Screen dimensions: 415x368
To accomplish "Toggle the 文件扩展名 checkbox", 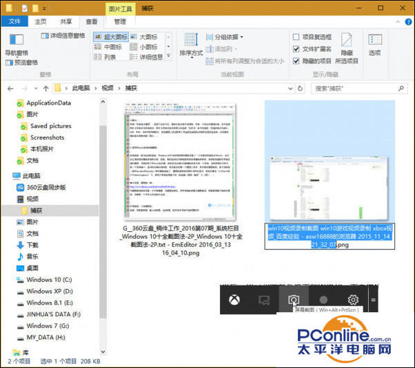I will 296,49.
